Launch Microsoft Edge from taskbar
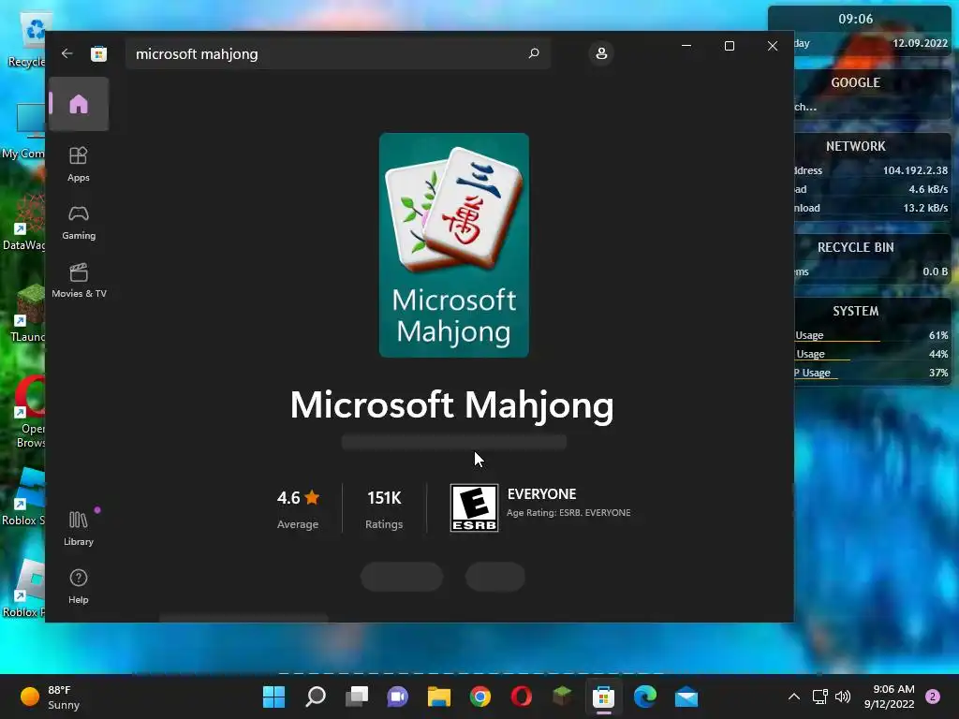 point(644,697)
